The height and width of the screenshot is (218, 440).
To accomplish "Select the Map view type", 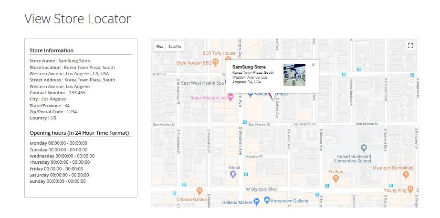I will pos(160,47).
